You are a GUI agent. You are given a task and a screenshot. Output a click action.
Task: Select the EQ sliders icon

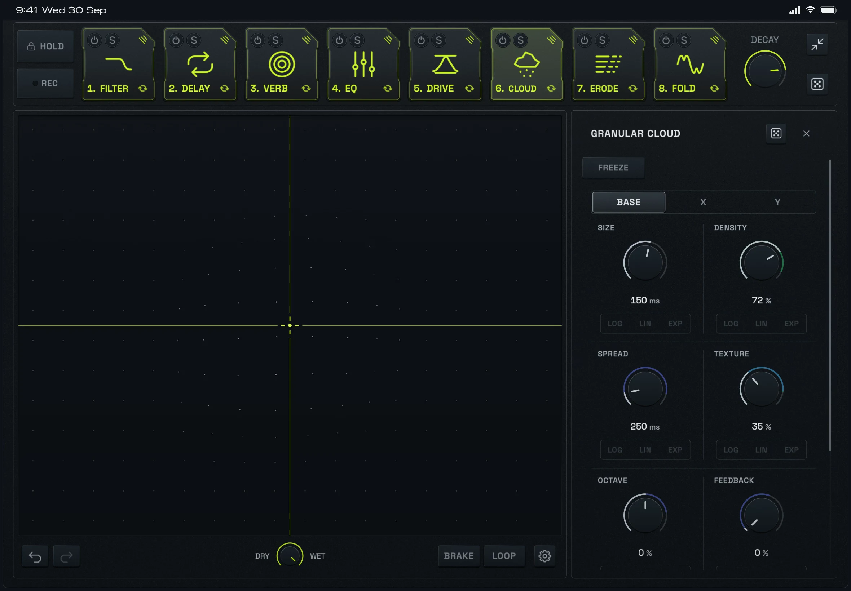(363, 64)
